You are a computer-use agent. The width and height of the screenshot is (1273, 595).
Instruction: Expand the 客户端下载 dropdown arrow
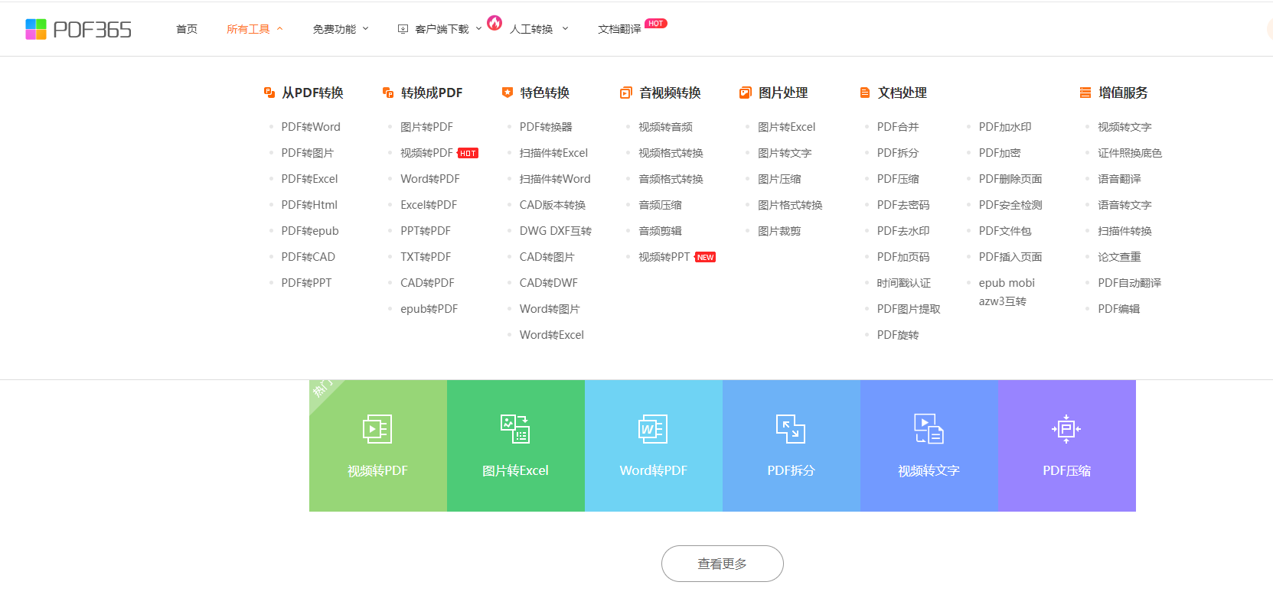479,29
